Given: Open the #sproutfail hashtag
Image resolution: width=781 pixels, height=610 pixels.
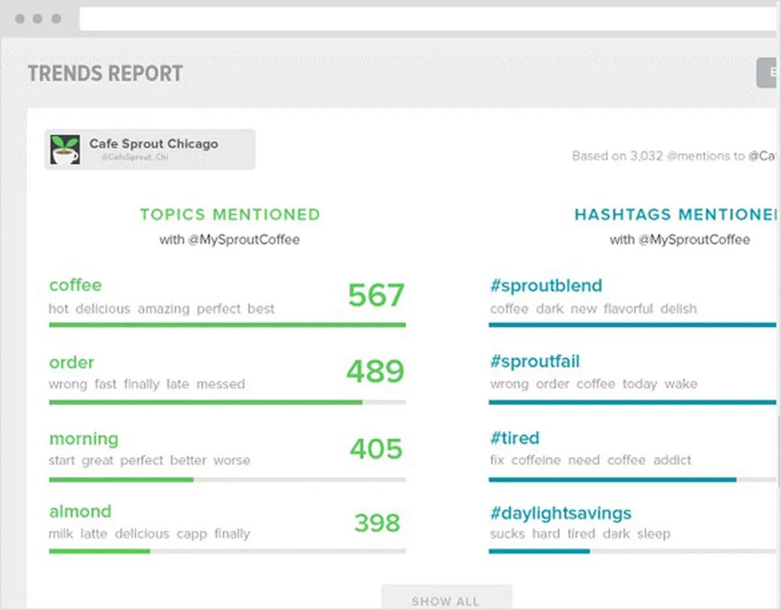Looking at the screenshot, I should pos(534,361).
